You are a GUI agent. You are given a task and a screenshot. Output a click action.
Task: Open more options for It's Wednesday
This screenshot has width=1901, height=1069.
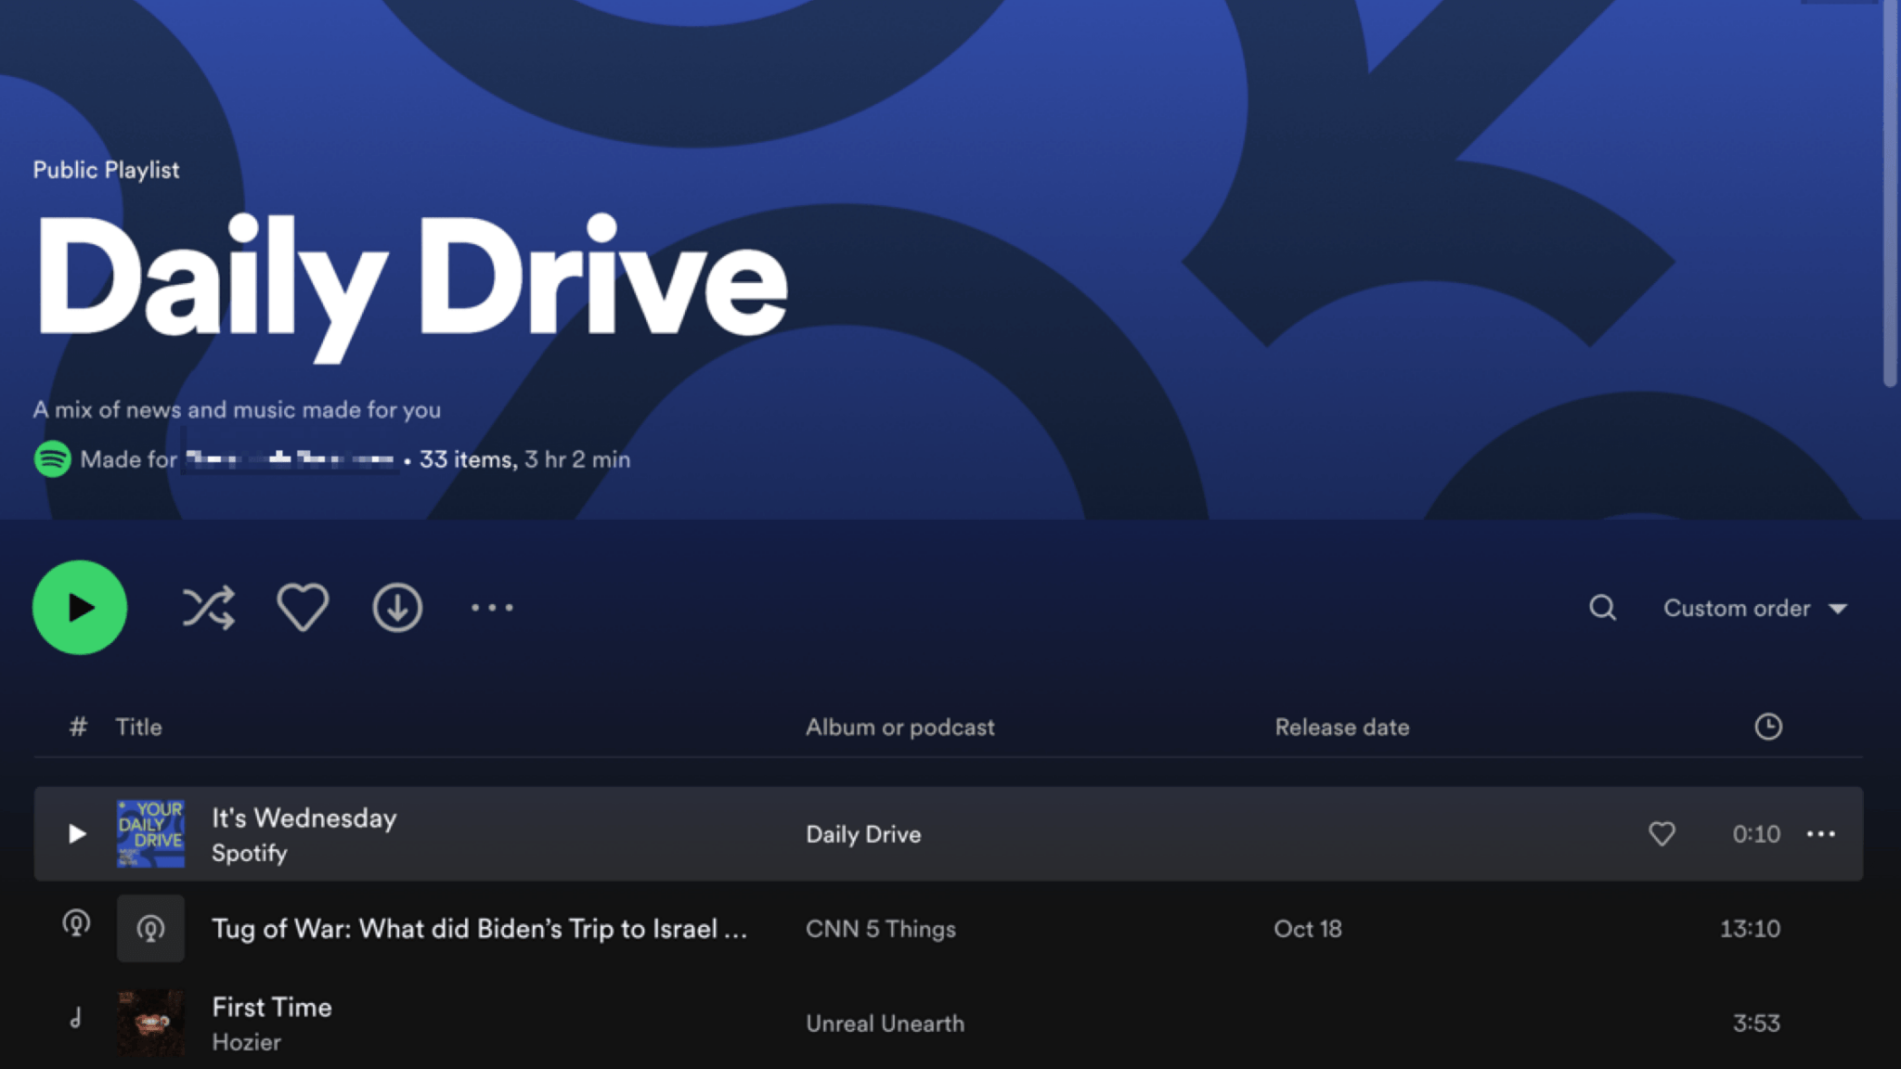click(x=1820, y=834)
